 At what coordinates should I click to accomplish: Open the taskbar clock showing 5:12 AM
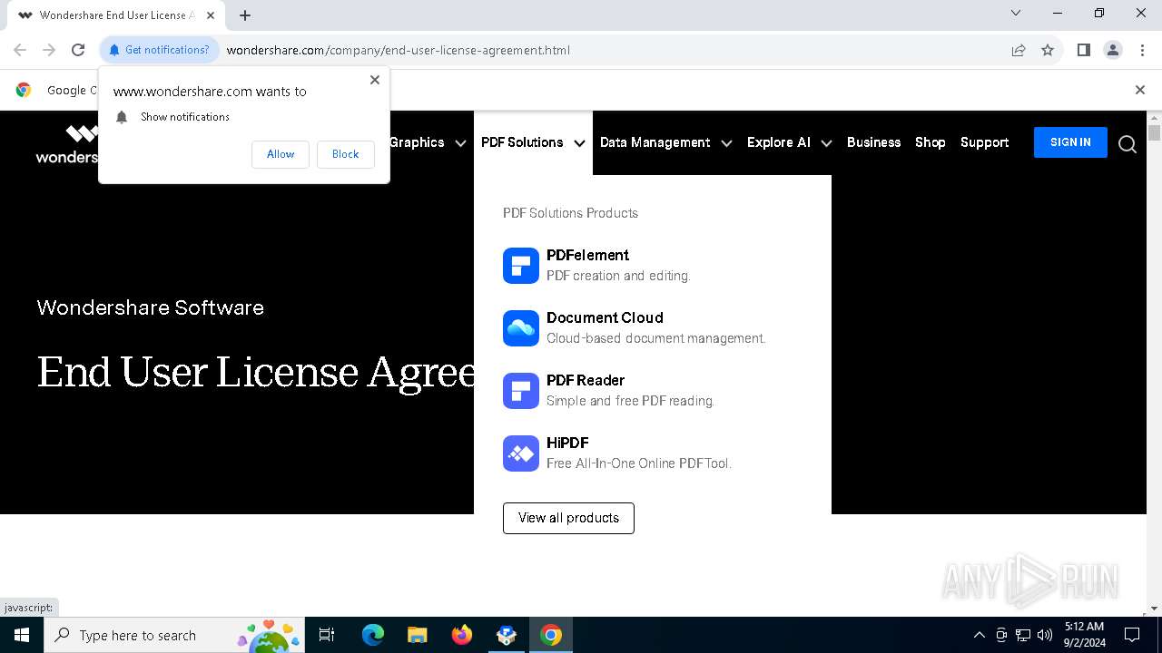tap(1084, 635)
